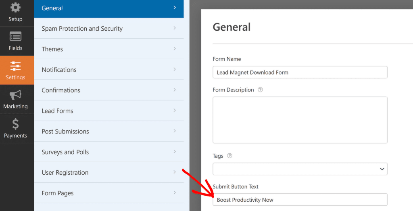Click the Tags help icon

point(229,156)
